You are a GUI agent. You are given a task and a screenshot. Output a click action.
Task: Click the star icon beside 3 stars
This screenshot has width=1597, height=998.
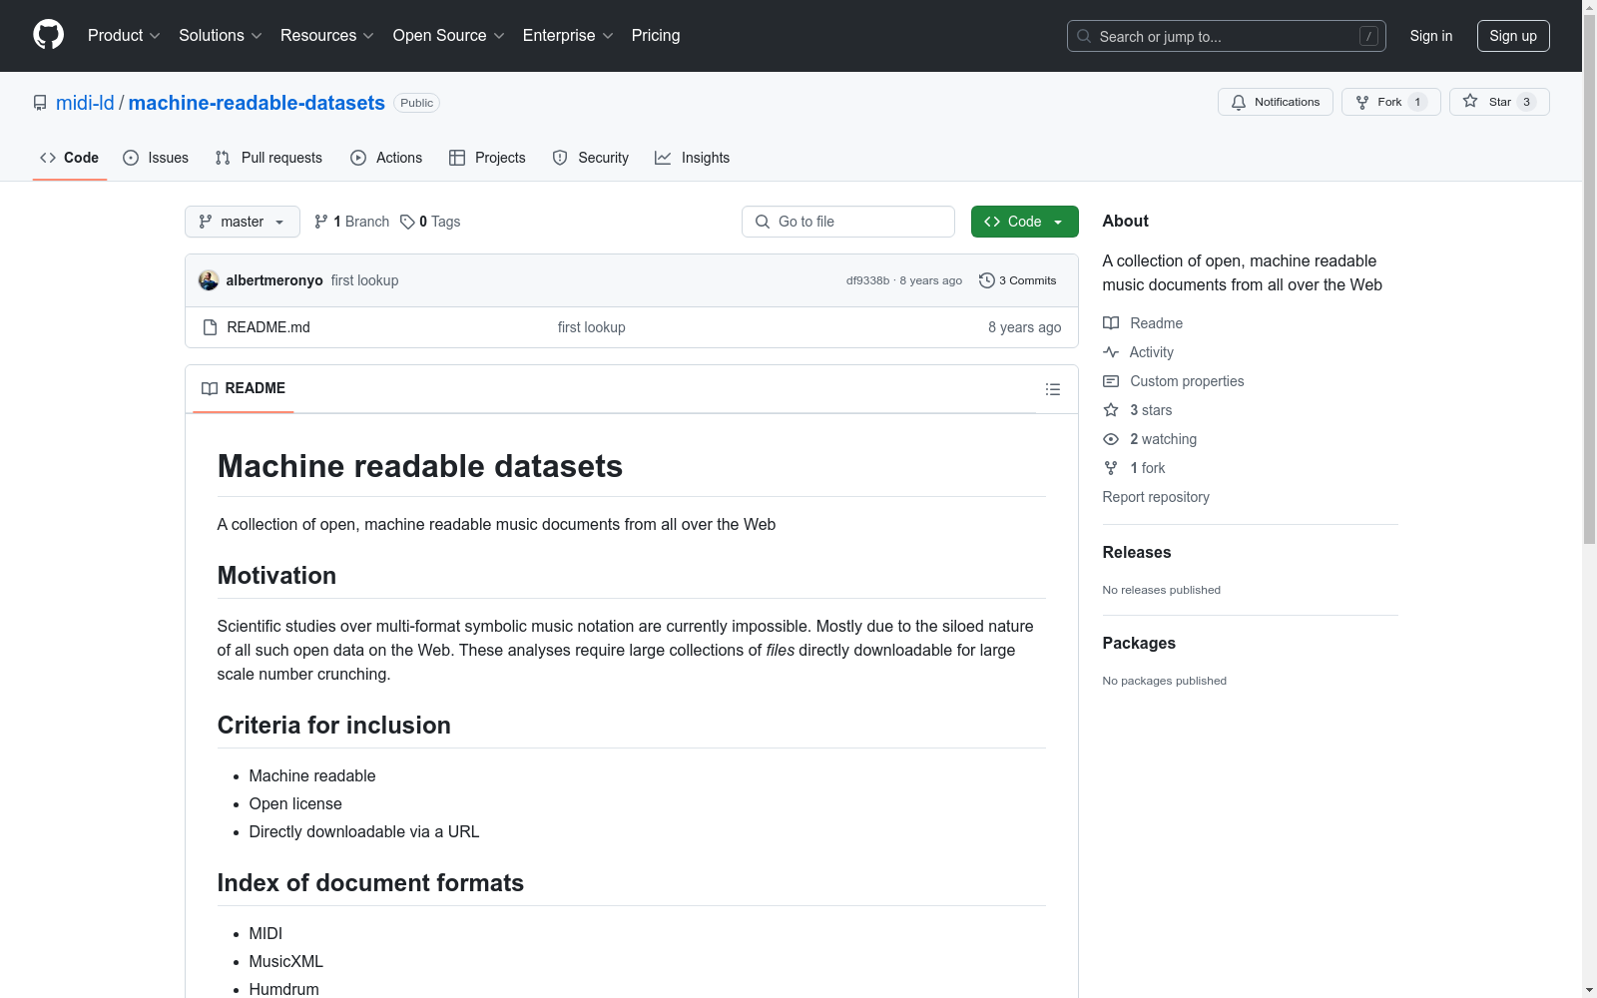[1111, 410]
